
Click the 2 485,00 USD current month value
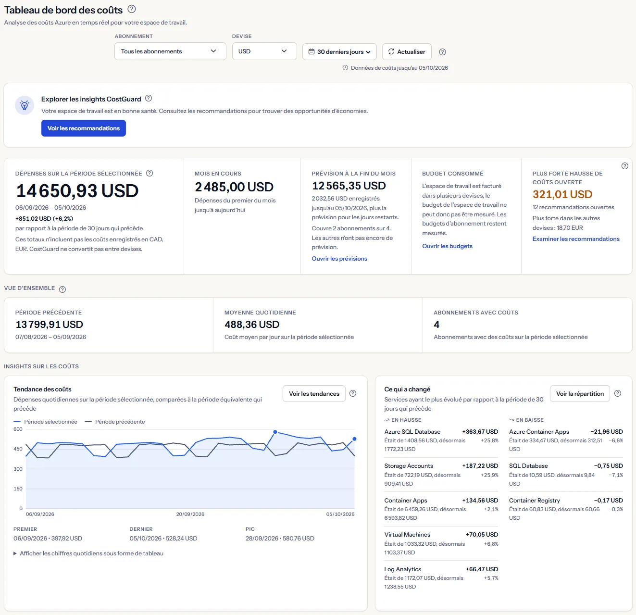pos(234,187)
